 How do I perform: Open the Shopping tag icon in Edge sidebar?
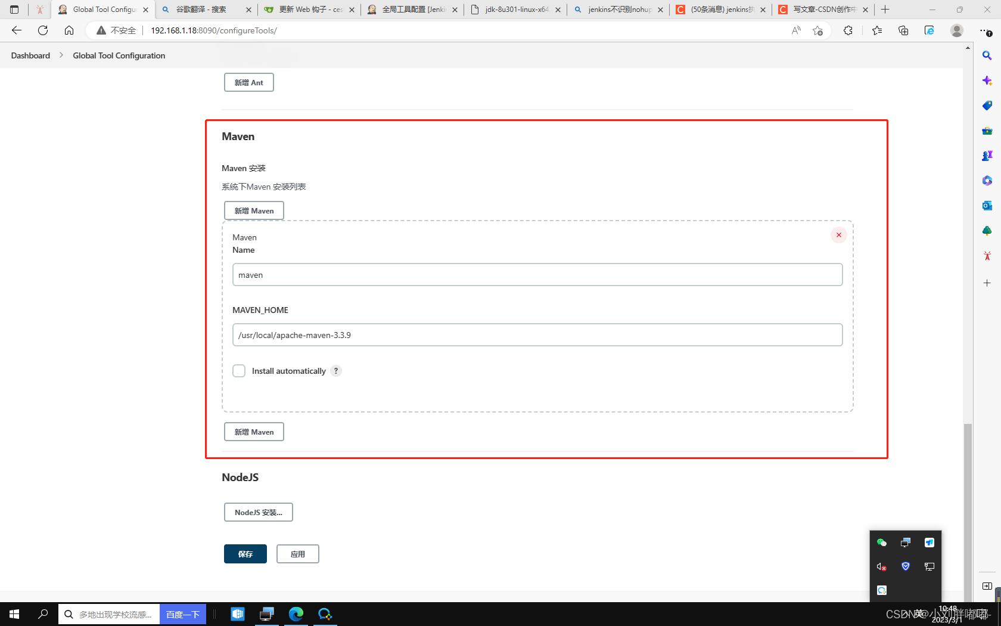pos(987,106)
